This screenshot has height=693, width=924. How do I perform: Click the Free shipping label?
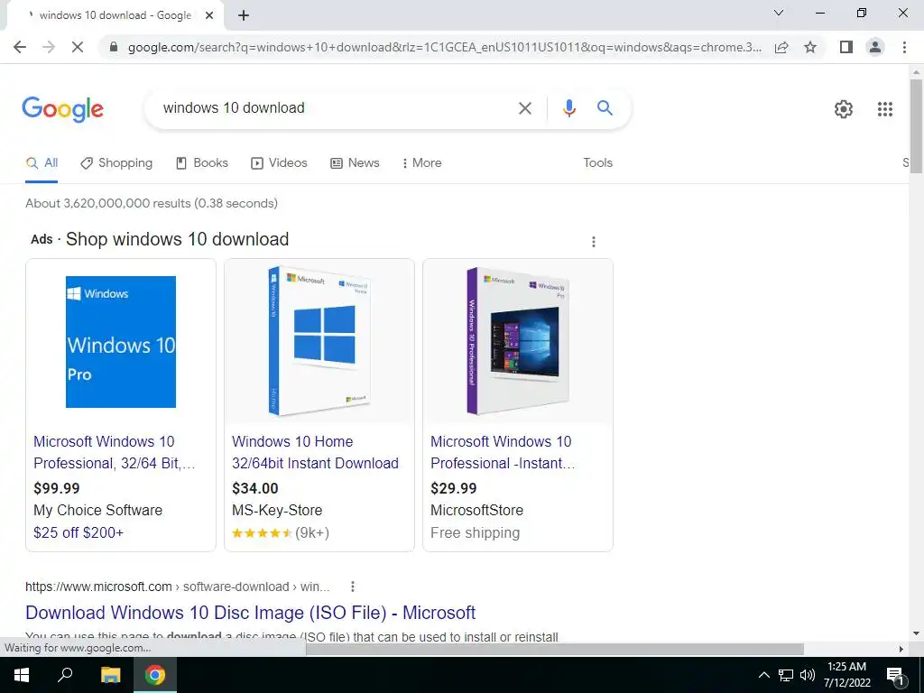point(475,532)
